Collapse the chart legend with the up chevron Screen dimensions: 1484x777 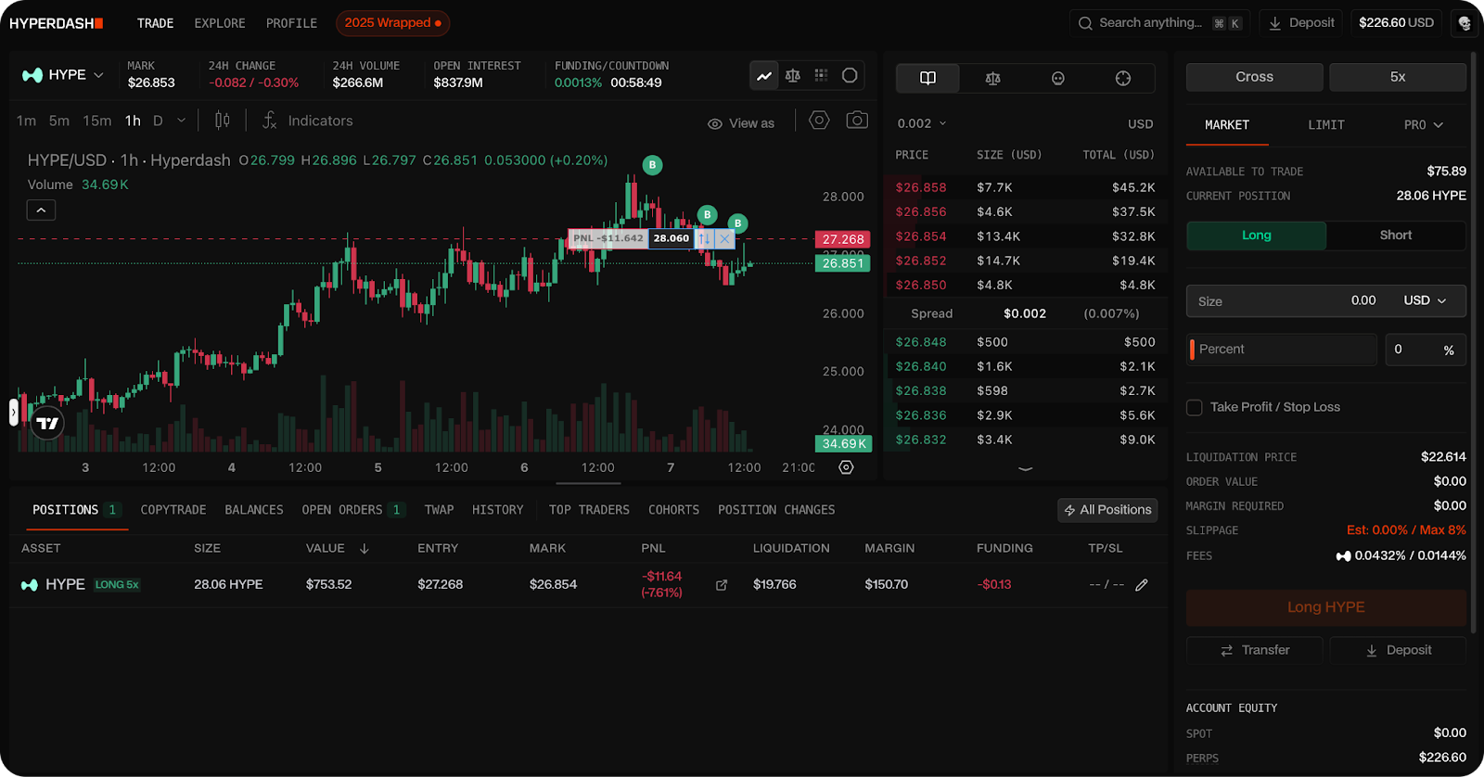(41, 210)
